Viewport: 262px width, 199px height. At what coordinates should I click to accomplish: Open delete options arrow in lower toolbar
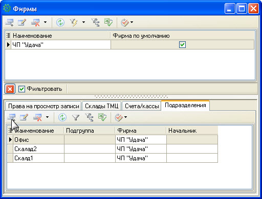pyautogui.click(x=47, y=117)
